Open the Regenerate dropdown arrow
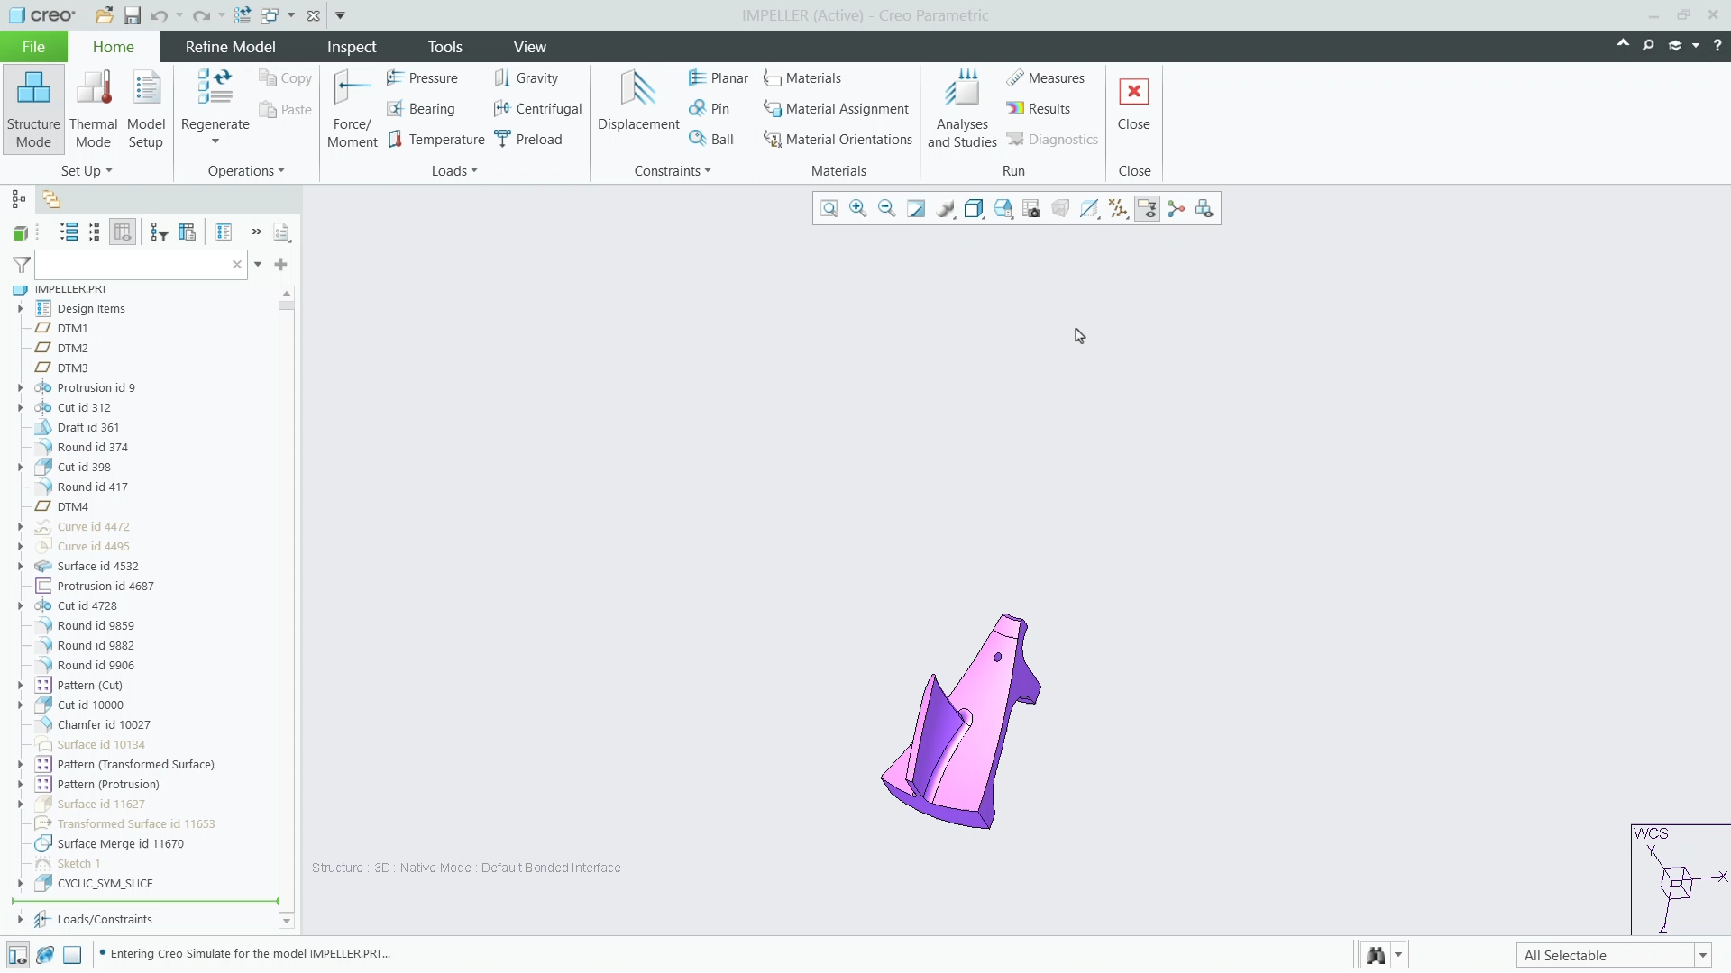 pyautogui.click(x=215, y=141)
